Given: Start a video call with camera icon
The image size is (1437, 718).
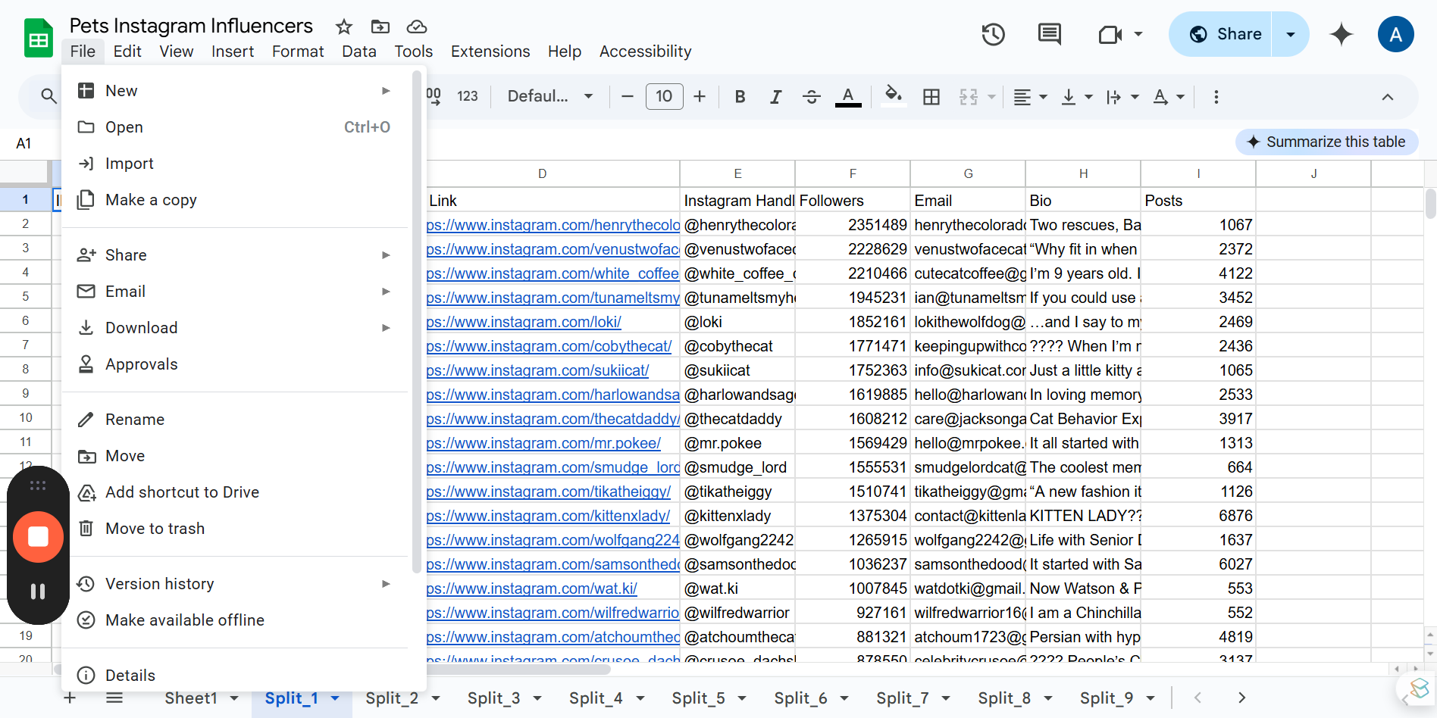Looking at the screenshot, I should [x=1110, y=34].
